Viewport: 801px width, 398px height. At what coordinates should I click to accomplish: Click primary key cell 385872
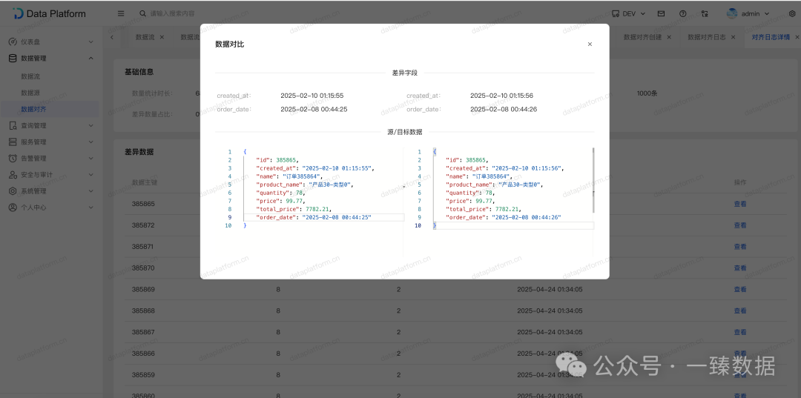coord(143,225)
